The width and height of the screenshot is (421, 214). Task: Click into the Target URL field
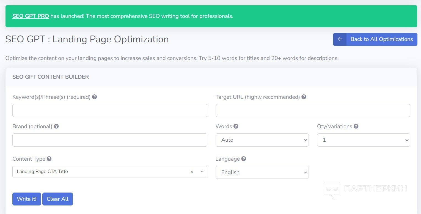coord(313,111)
